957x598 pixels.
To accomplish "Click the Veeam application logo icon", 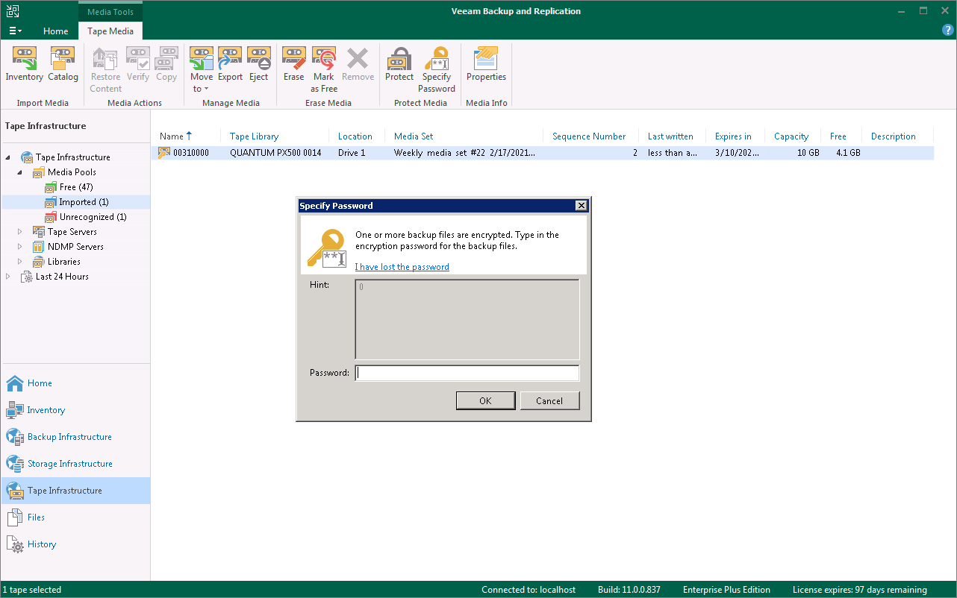I will click(x=13, y=11).
